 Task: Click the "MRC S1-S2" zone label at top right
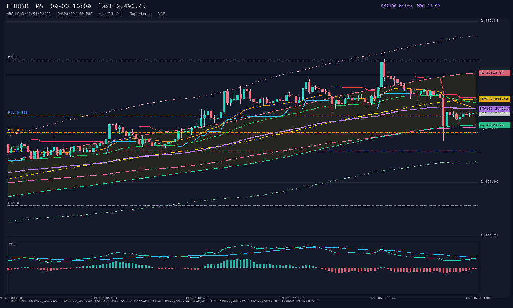pos(428,6)
